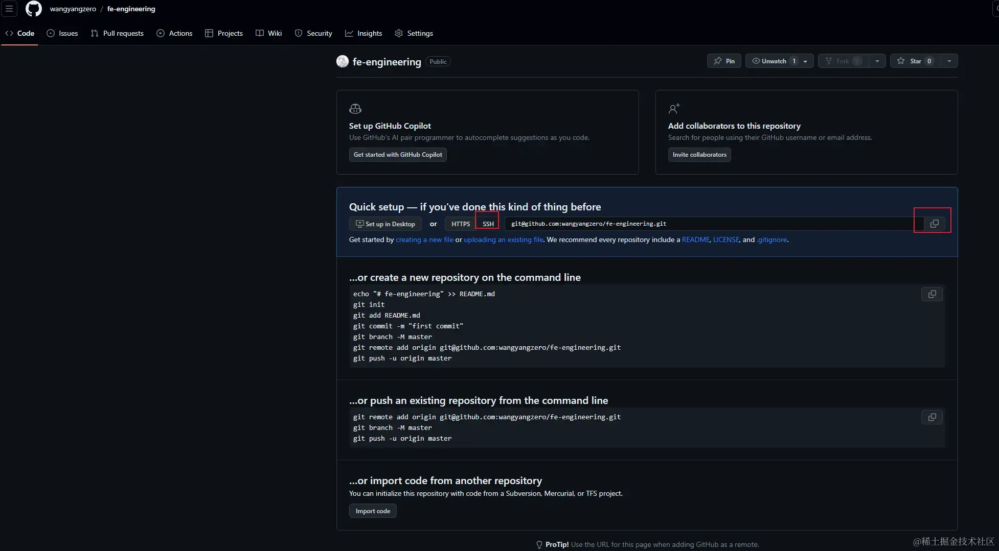Select the HTTPS clone URL option
This screenshot has height=551, width=999.
(x=461, y=224)
